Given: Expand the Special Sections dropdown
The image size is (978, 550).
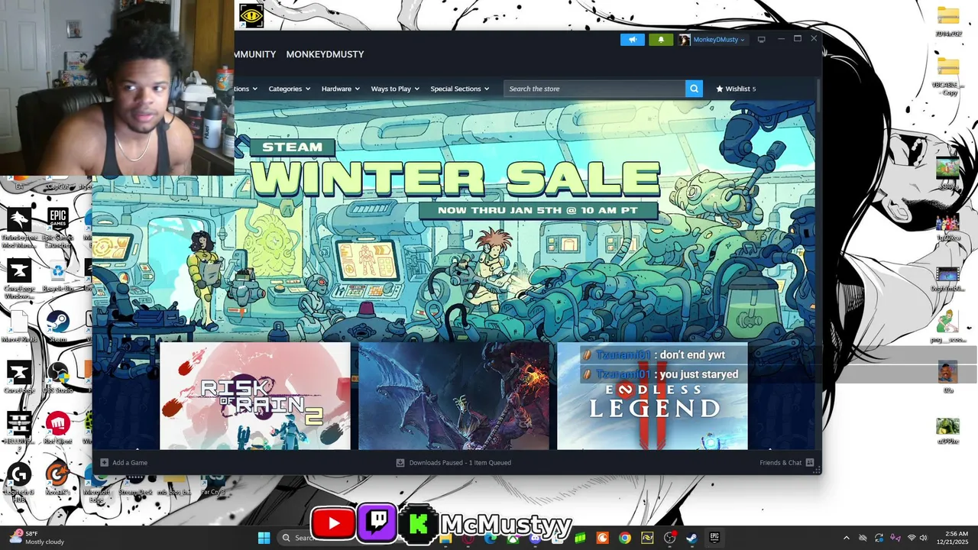Looking at the screenshot, I should click(x=460, y=89).
